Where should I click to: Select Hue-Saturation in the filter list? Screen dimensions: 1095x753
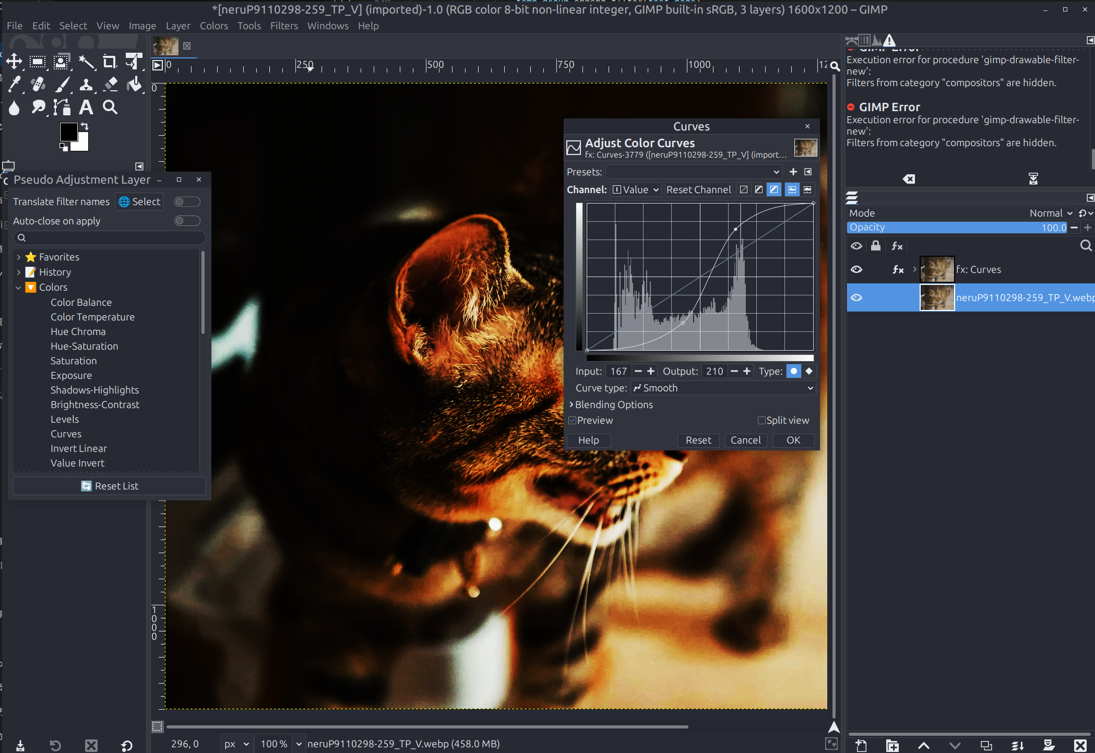click(84, 346)
